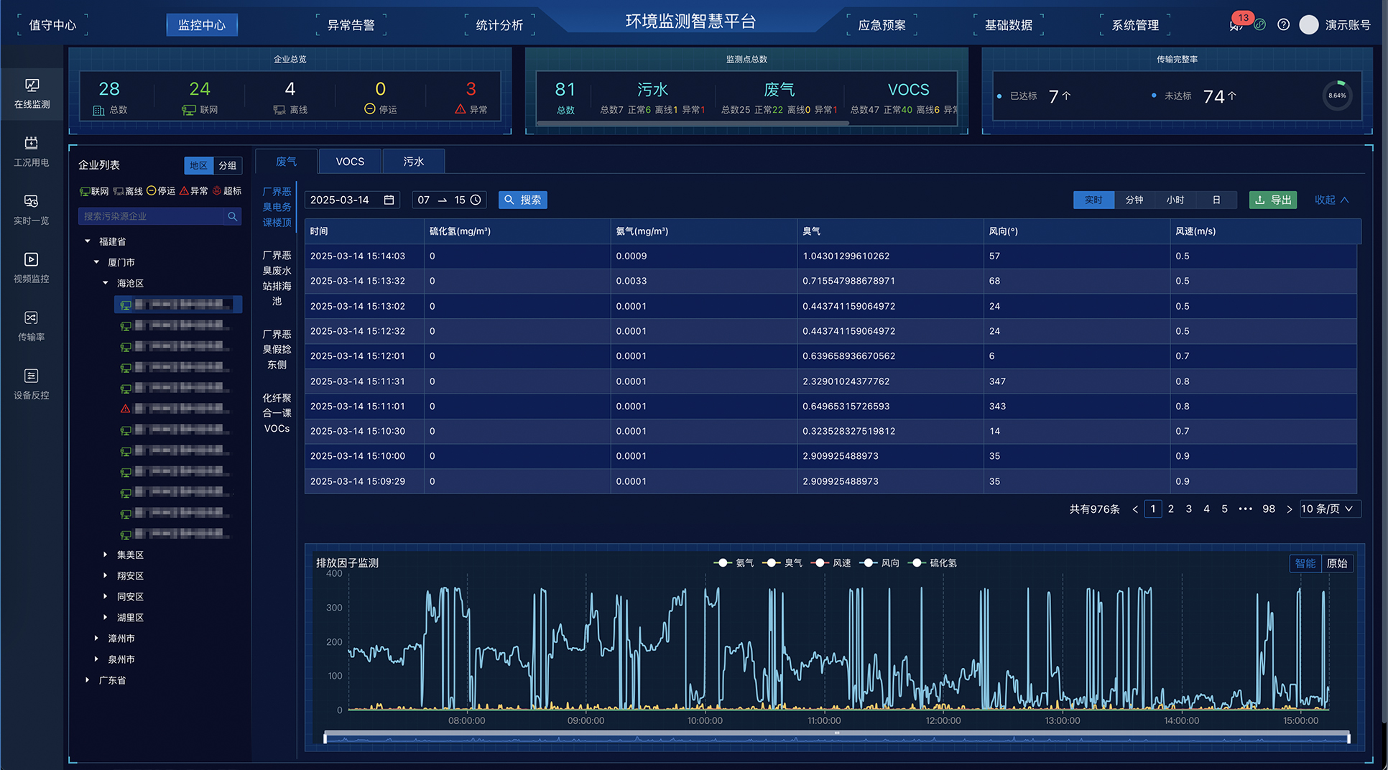Viewport: 1388px width, 770px height.
Task: Click the 搜索 button
Action: [x=523, y=200]
